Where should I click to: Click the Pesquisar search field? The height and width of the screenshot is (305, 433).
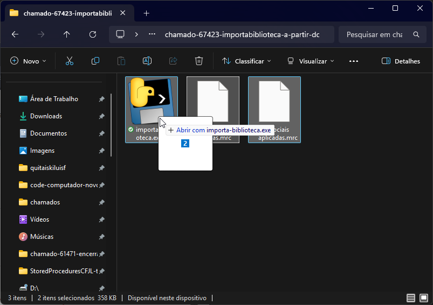(374, 34)
